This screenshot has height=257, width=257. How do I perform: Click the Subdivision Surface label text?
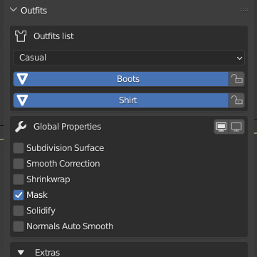[65, 148]
